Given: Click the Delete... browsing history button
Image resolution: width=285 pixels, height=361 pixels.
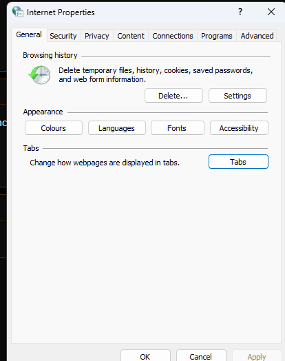Looking at the screenshot, I should point(173,96).
